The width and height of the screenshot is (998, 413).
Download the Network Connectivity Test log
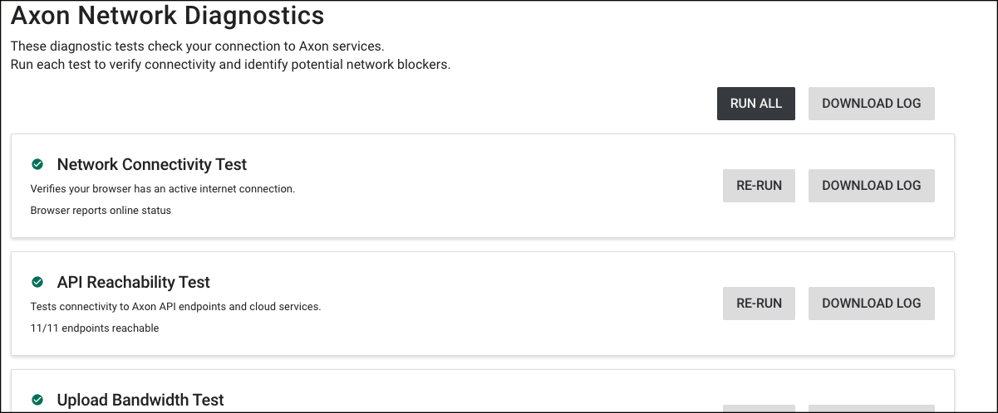(x=871, y=186)
